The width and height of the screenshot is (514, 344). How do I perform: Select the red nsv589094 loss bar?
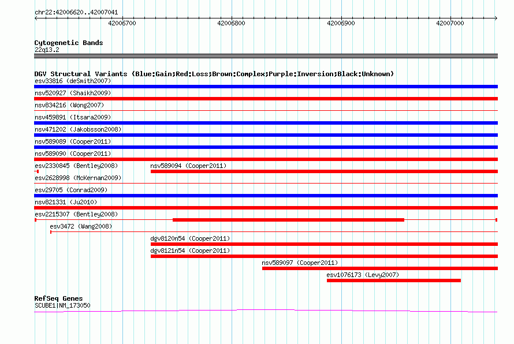click(x=324, y=171)
